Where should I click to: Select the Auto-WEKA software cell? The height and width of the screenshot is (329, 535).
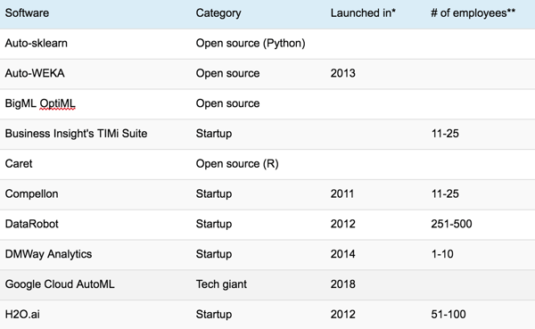coord(35,73)
